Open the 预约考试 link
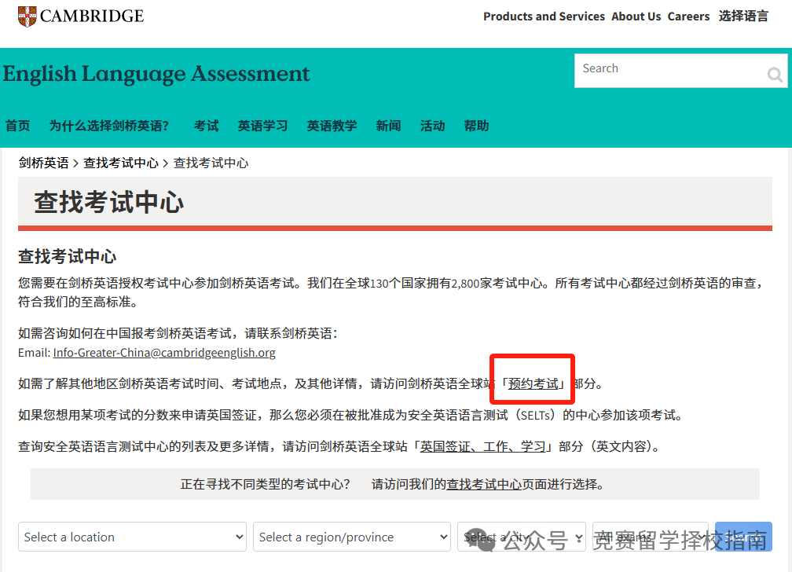Screen dimensions: 792x572 point(533,384)
